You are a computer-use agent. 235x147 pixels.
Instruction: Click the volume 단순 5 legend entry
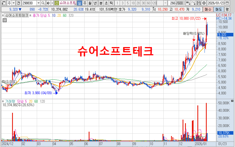(x=22, y=102)
